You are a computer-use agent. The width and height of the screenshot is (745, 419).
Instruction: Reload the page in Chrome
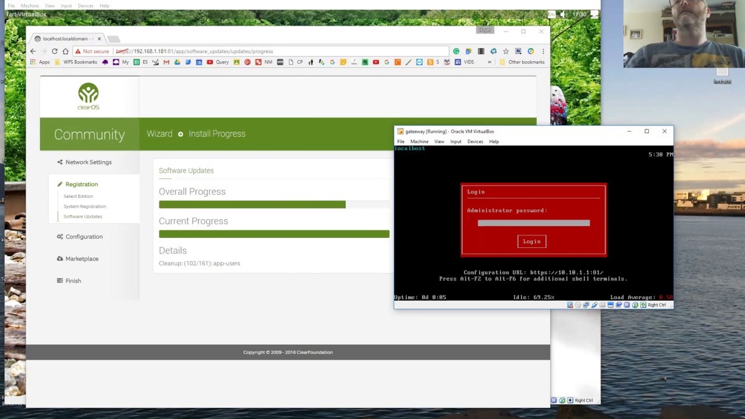(x=55, y=51)
